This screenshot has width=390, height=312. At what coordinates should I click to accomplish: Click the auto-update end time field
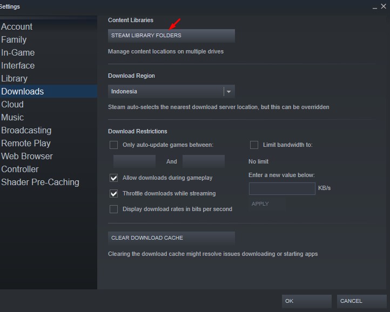[x=204, y=161]
